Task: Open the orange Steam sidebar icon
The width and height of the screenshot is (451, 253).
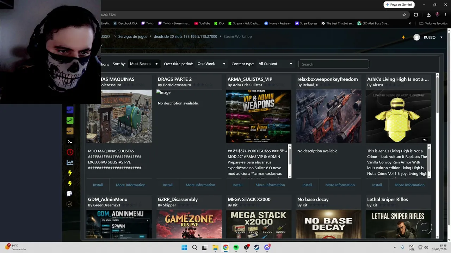Action: tap(70, 131)
